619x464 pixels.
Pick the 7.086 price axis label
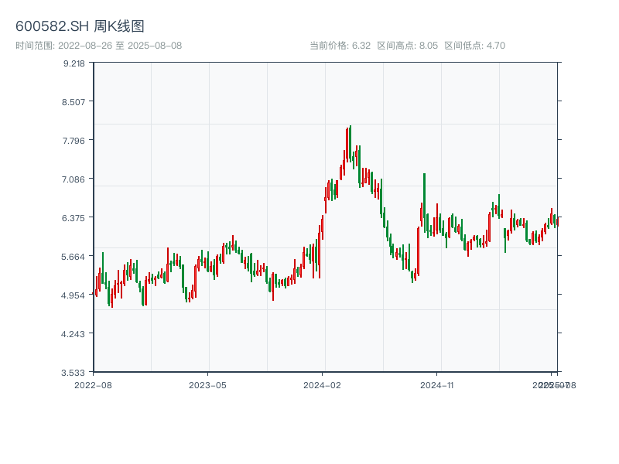click(74, 179)
